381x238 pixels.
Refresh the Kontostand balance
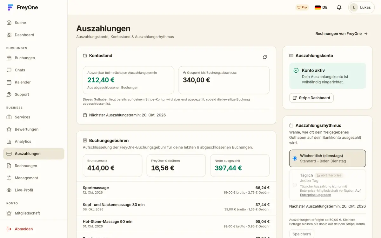265,57
